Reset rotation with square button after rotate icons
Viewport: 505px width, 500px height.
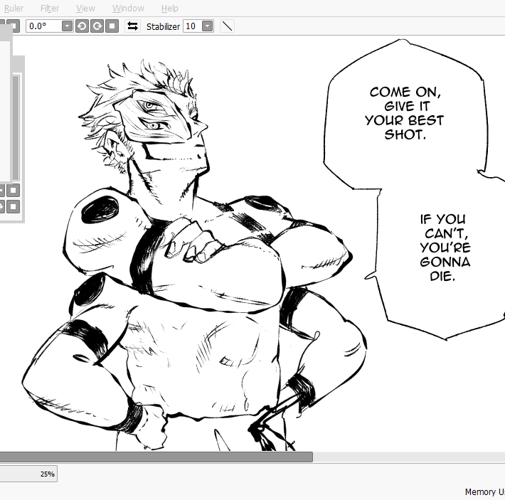tap(112, 26)
